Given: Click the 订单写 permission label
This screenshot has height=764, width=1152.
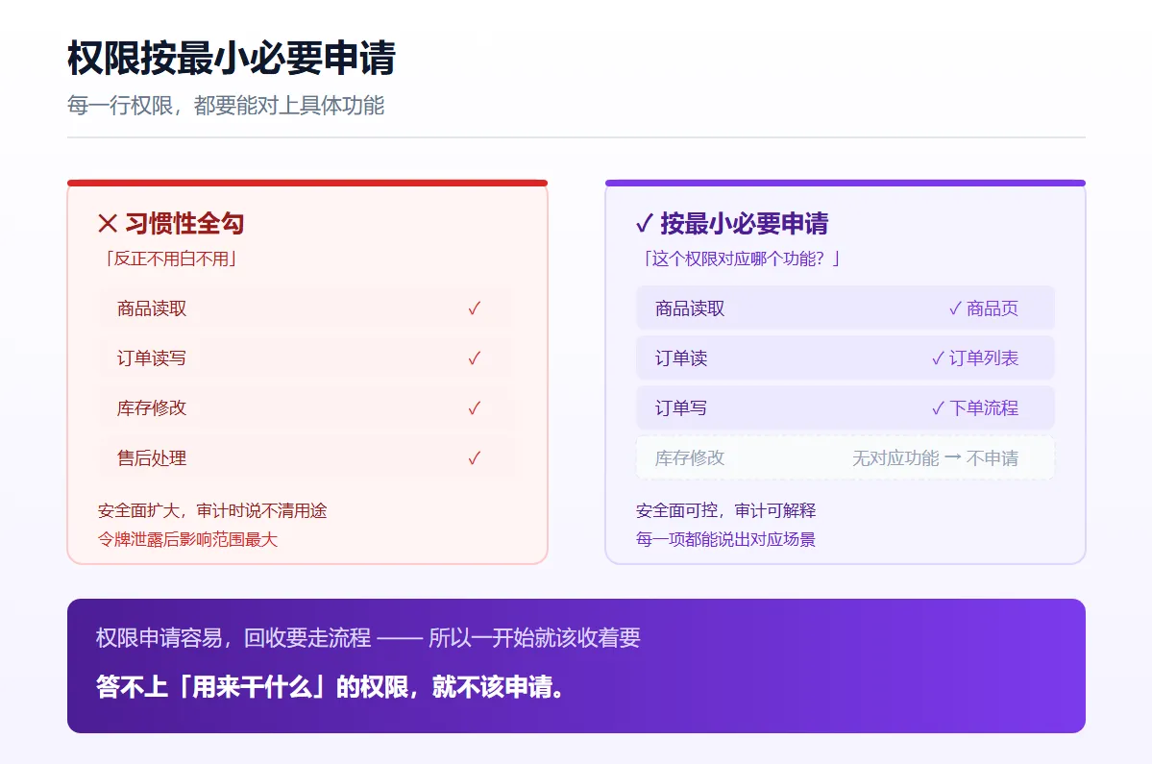Looking at the screenshot, I should click(x=681, y=408).
